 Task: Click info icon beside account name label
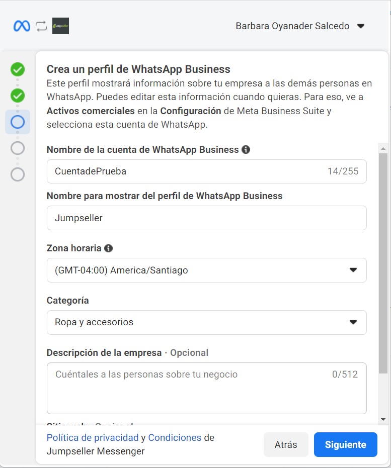click(x=246, y=149)
